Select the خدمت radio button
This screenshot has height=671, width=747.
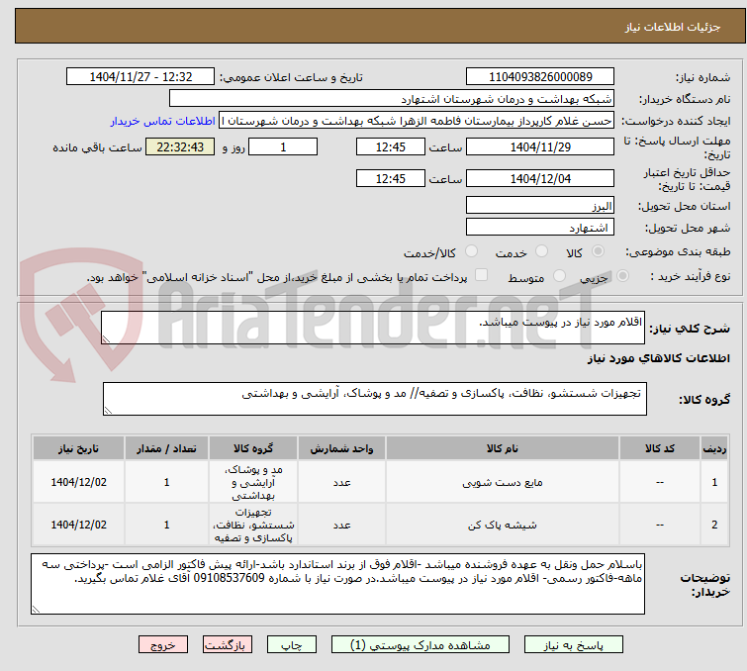click(x=541, y=251)
